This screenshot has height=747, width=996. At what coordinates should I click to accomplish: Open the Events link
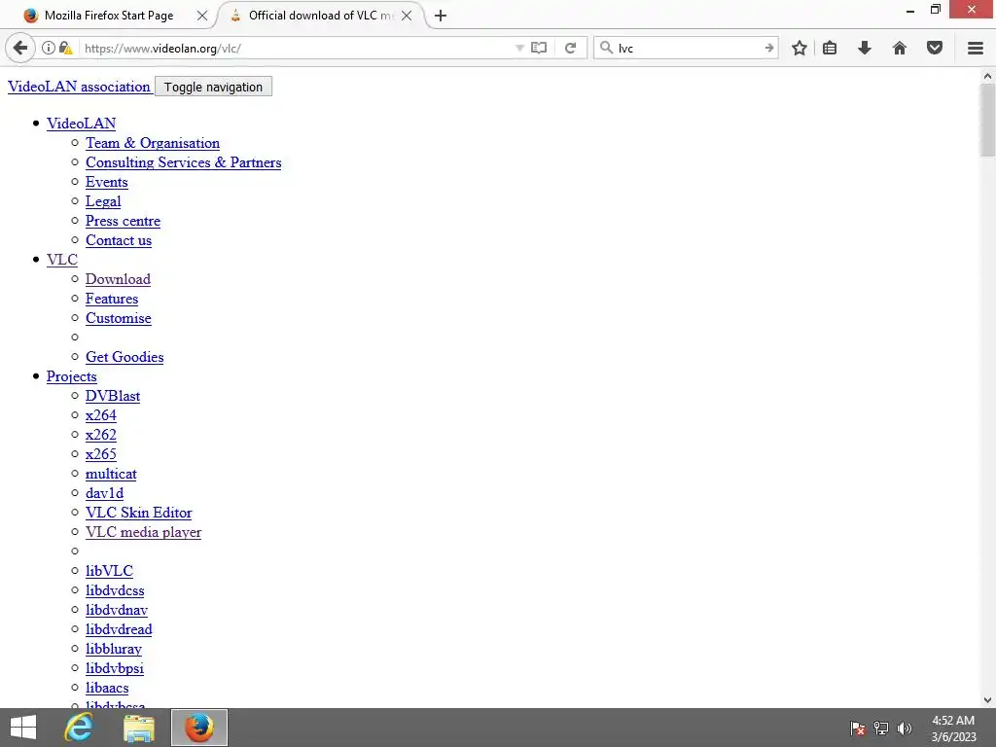(107, 182)
